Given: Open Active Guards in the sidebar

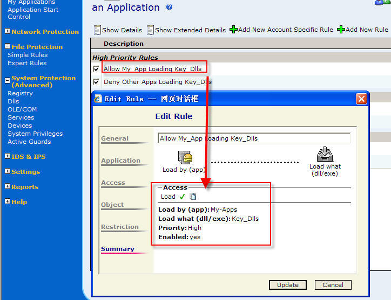Looking at the screenshot, I should [29, 142].
